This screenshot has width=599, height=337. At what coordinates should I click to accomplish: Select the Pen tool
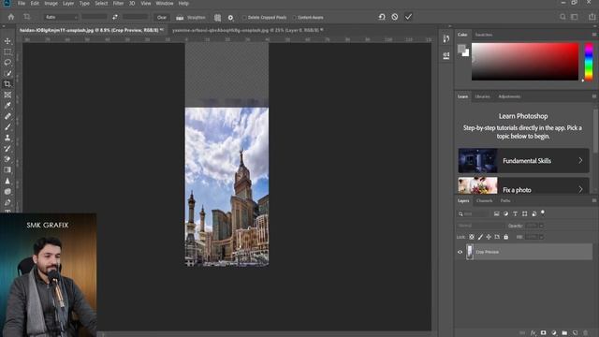coord(7,202)
